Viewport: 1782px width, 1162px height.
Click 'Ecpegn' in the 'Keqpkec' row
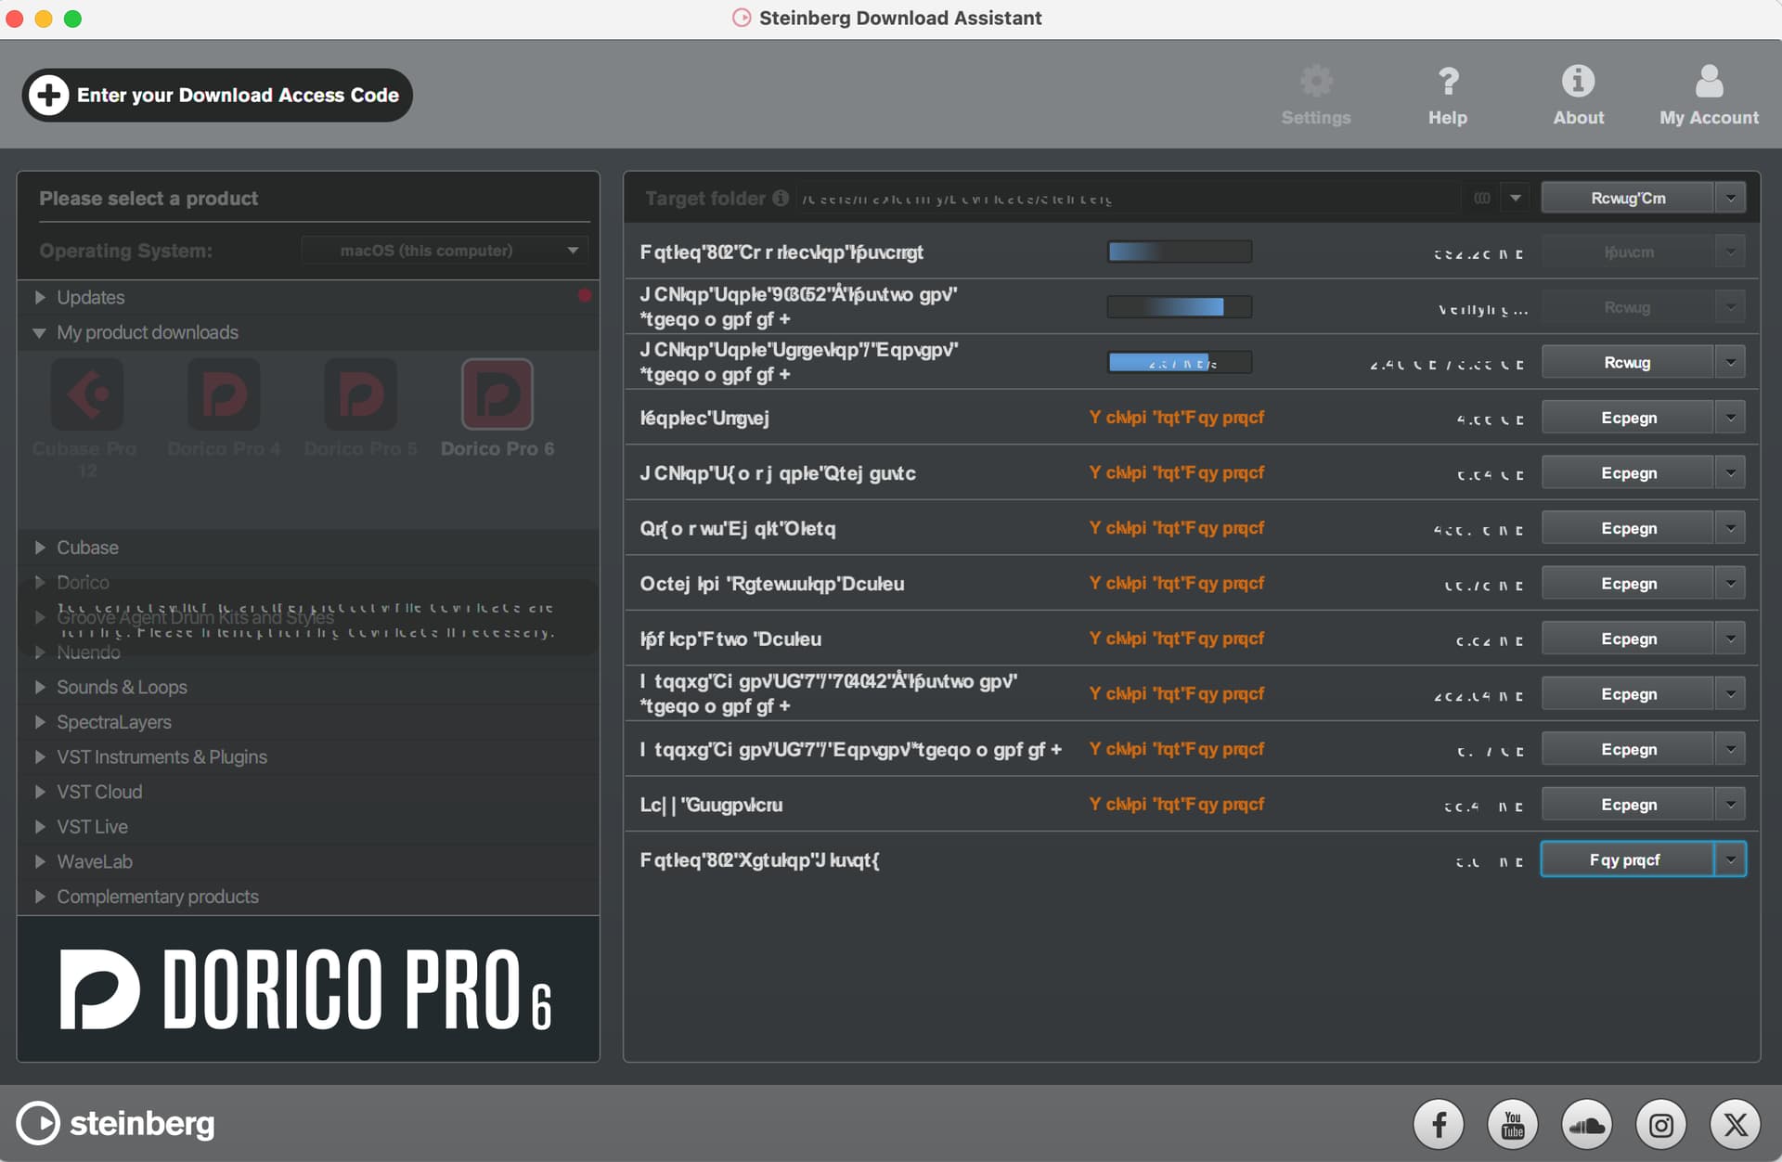tap(1628, 418)
